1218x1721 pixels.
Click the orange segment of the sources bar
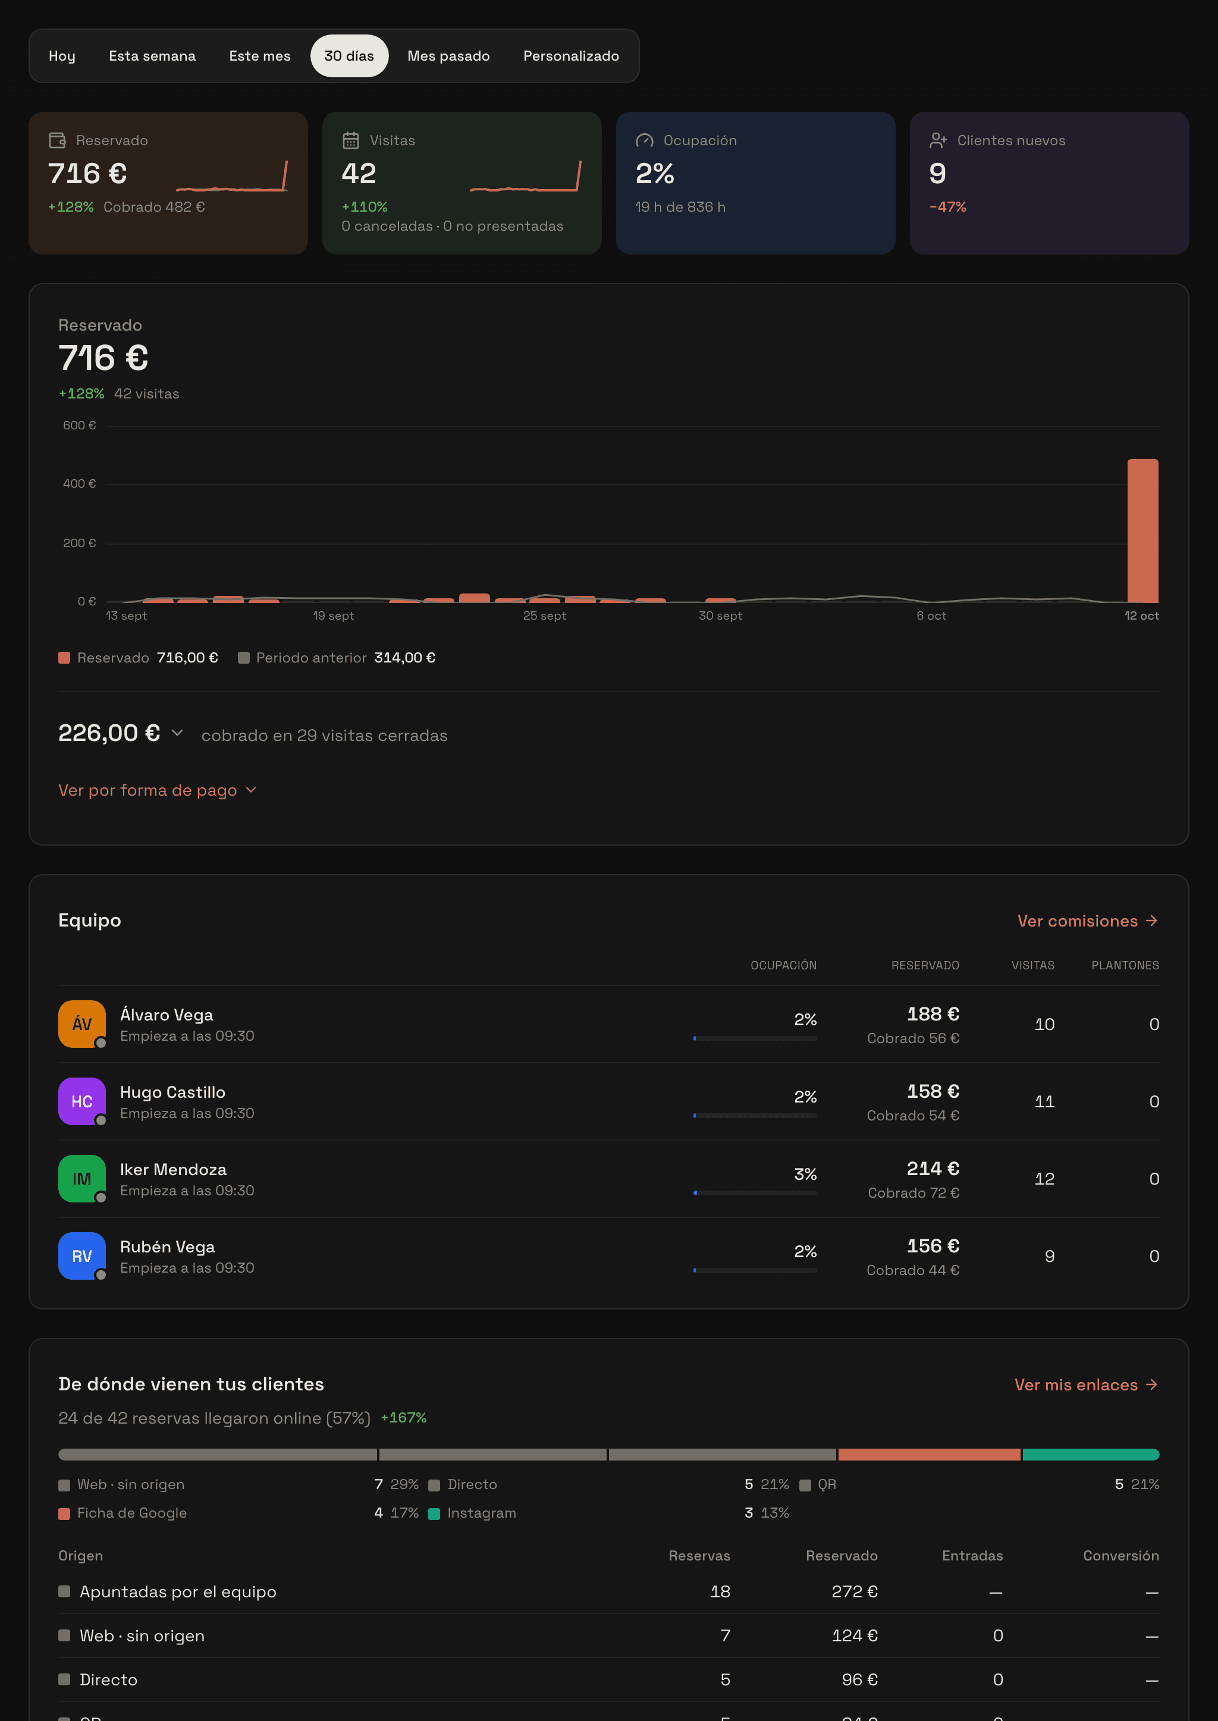(929, 1454)
